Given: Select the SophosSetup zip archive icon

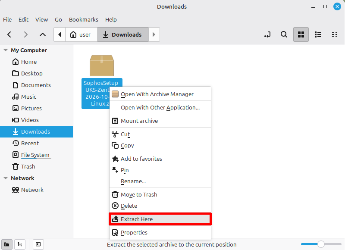Looking at the screenshot, I should click(102, 66).
